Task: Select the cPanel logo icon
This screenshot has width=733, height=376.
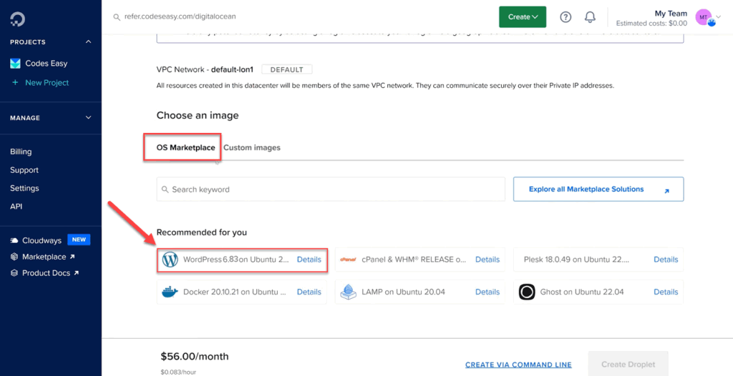Action: click(x=348, y=259)
